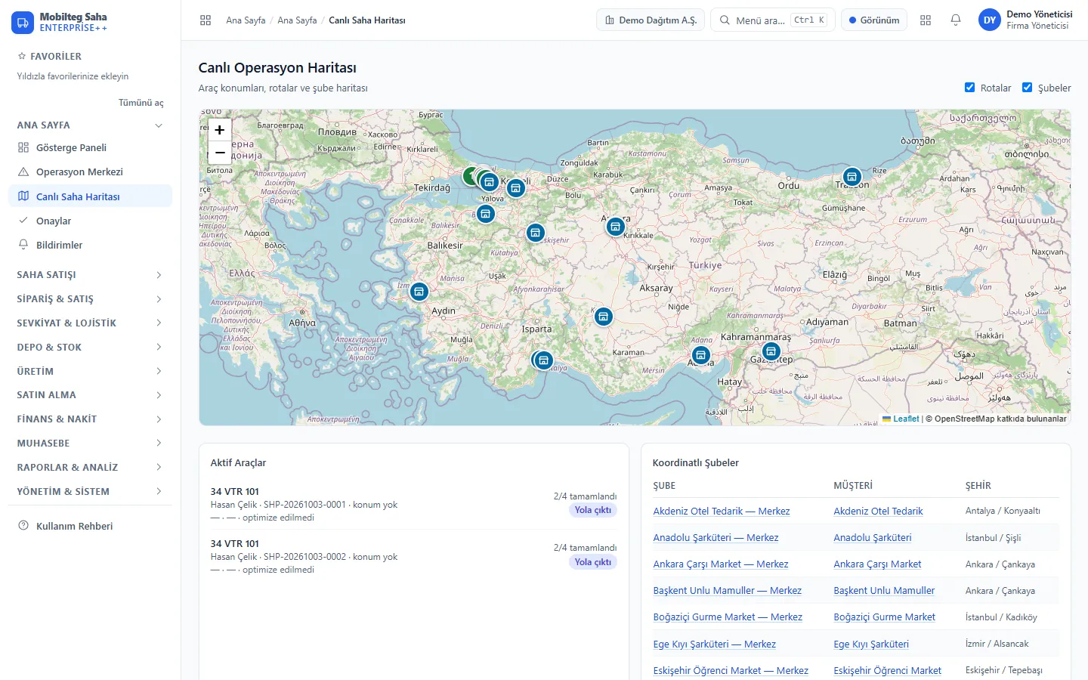
Task: Click the notifications bell icon
Action: [956, 20]
